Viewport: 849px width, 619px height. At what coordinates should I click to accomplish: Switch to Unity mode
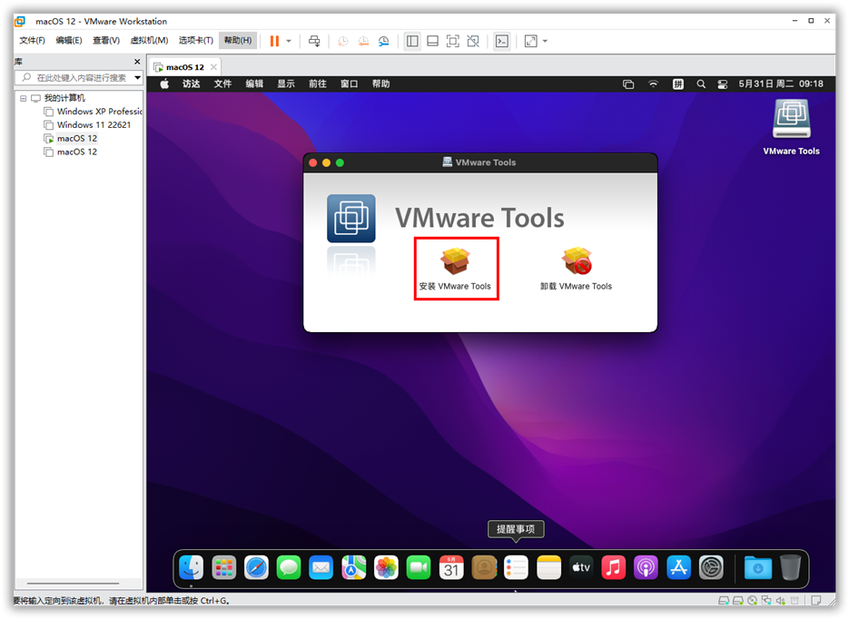(x=473, y=41)
